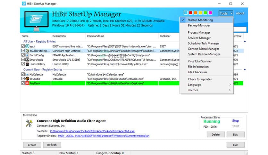Pick the light blue theme swatch
268x155 pixels.
coord(186,12)
